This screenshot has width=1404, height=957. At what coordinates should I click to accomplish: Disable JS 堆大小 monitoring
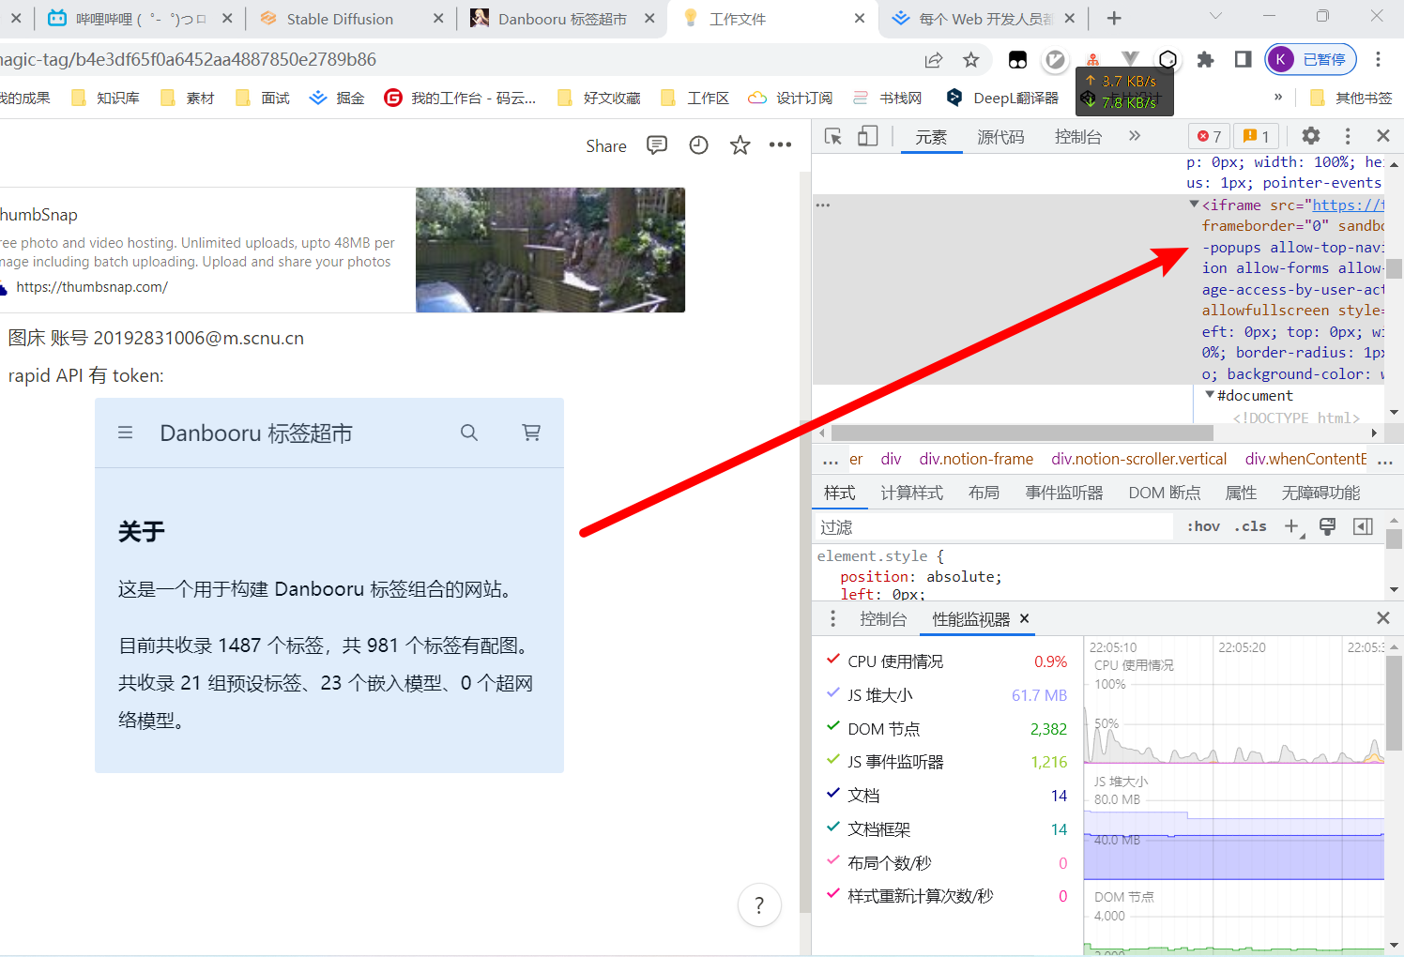point(833,693)
